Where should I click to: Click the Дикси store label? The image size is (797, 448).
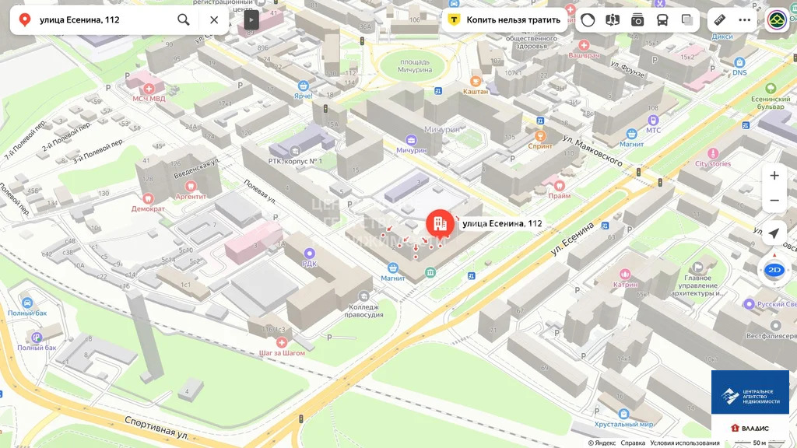click(x=722, y=37)
